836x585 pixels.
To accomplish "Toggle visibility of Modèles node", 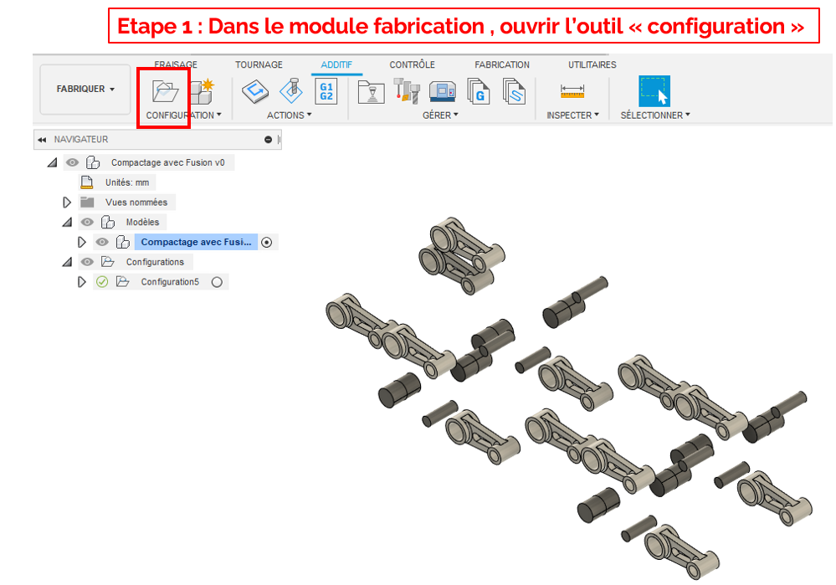I will point(87,222).
